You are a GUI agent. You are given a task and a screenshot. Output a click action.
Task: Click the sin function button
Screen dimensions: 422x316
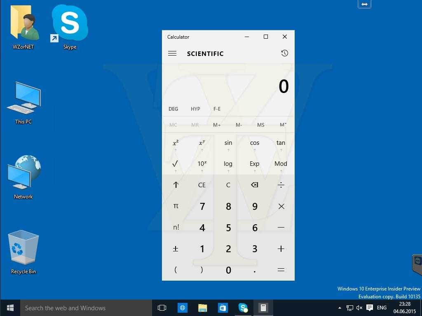click(x=228, y=143)
